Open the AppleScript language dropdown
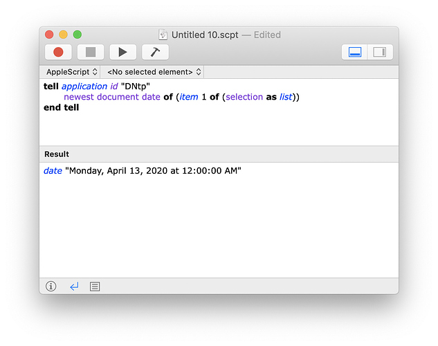The image size is (438, 346). tap(71, 72)
